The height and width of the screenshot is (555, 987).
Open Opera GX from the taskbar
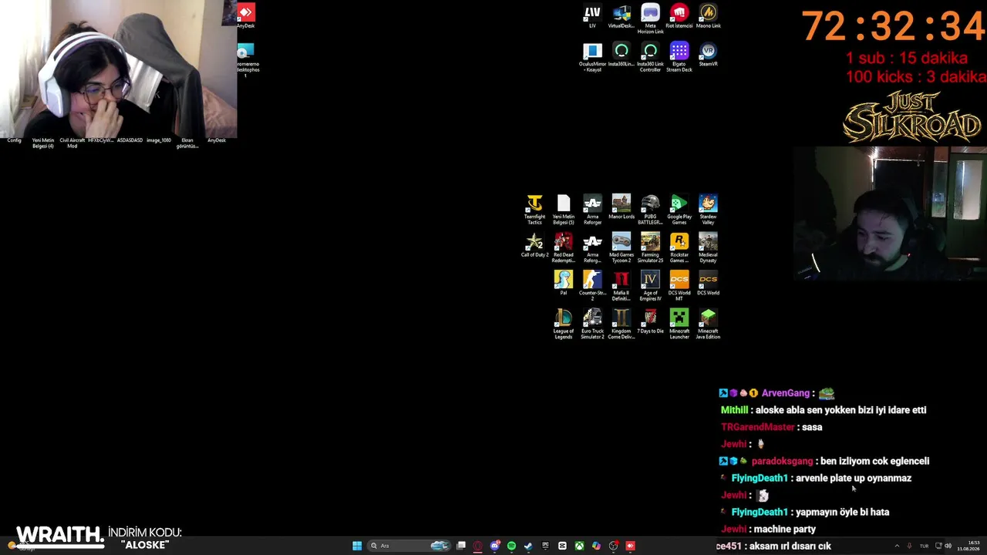tap(478, 546)
